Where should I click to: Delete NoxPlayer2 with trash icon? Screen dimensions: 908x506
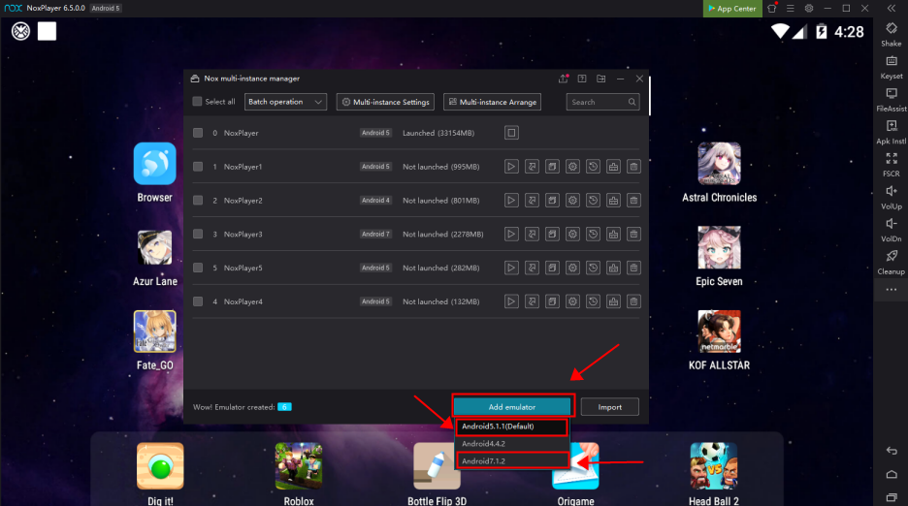[634, 201]
